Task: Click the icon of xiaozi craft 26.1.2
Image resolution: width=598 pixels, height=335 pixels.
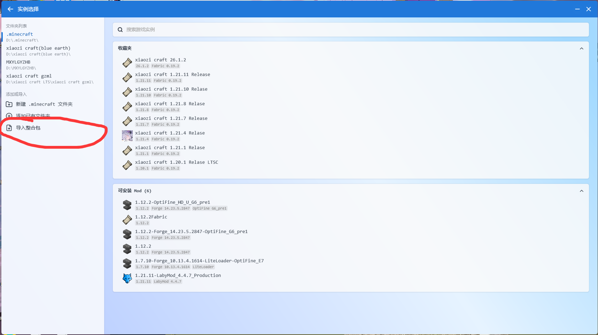Action: 127,63
